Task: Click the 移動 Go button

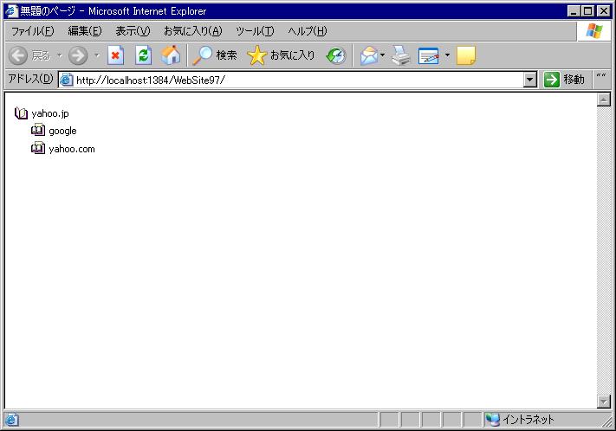Action: click(565, 80)
